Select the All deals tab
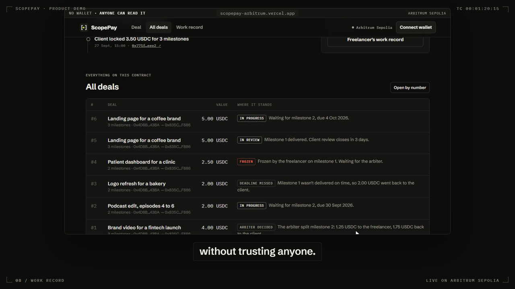This screenshot has width=515, height=289. 159,27
